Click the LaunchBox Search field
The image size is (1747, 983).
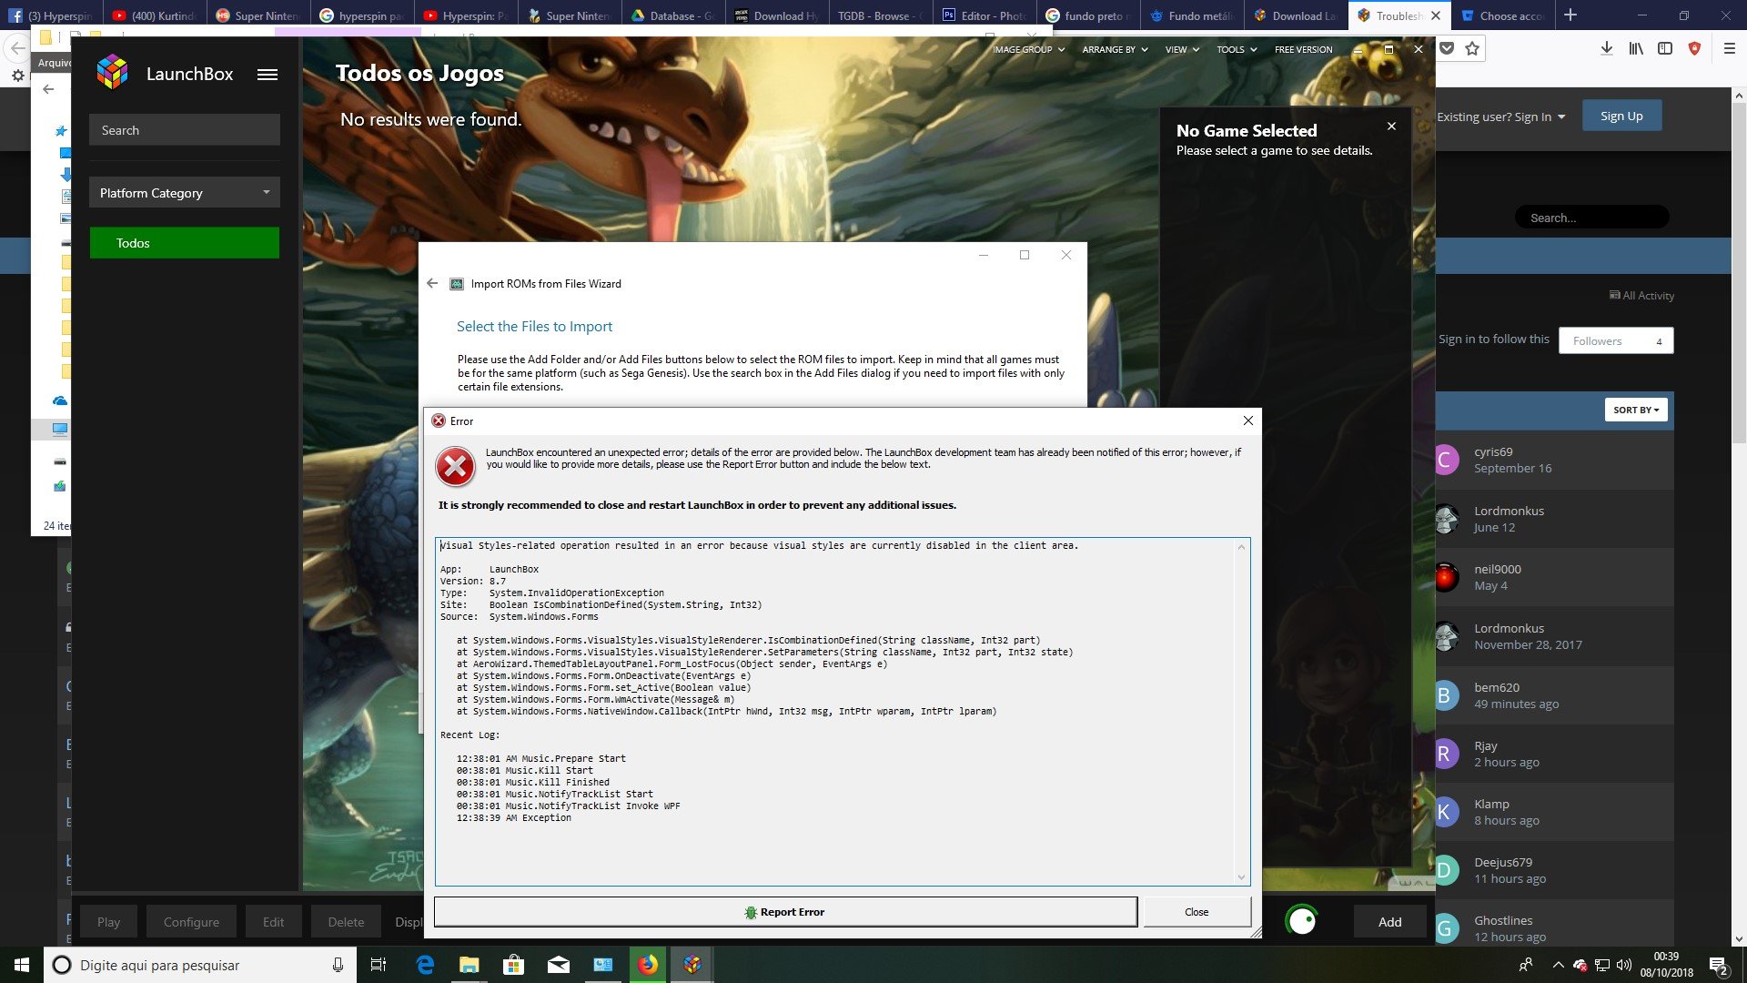tap(185, 130)
